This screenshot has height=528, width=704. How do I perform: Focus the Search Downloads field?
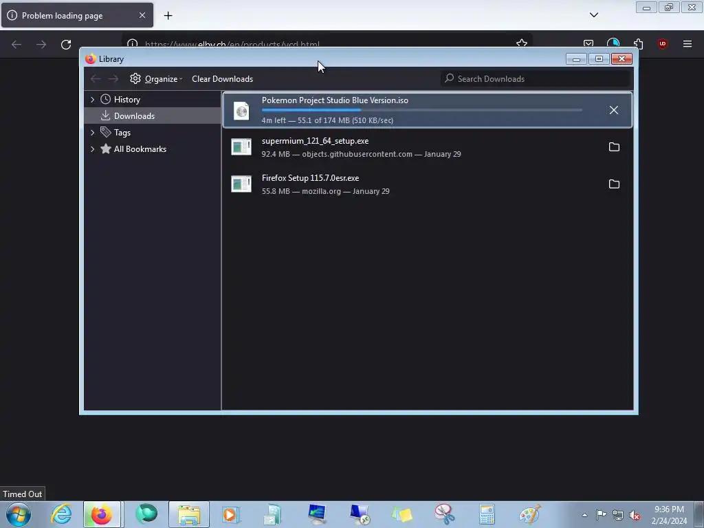tap(534, 78)
